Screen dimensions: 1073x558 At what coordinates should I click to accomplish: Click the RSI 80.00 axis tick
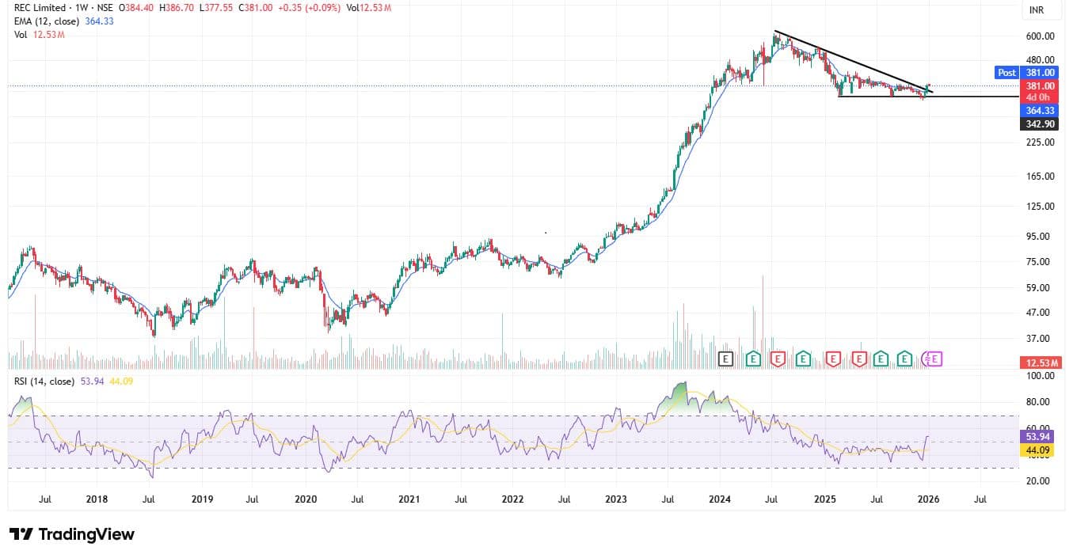[1040, 402]
